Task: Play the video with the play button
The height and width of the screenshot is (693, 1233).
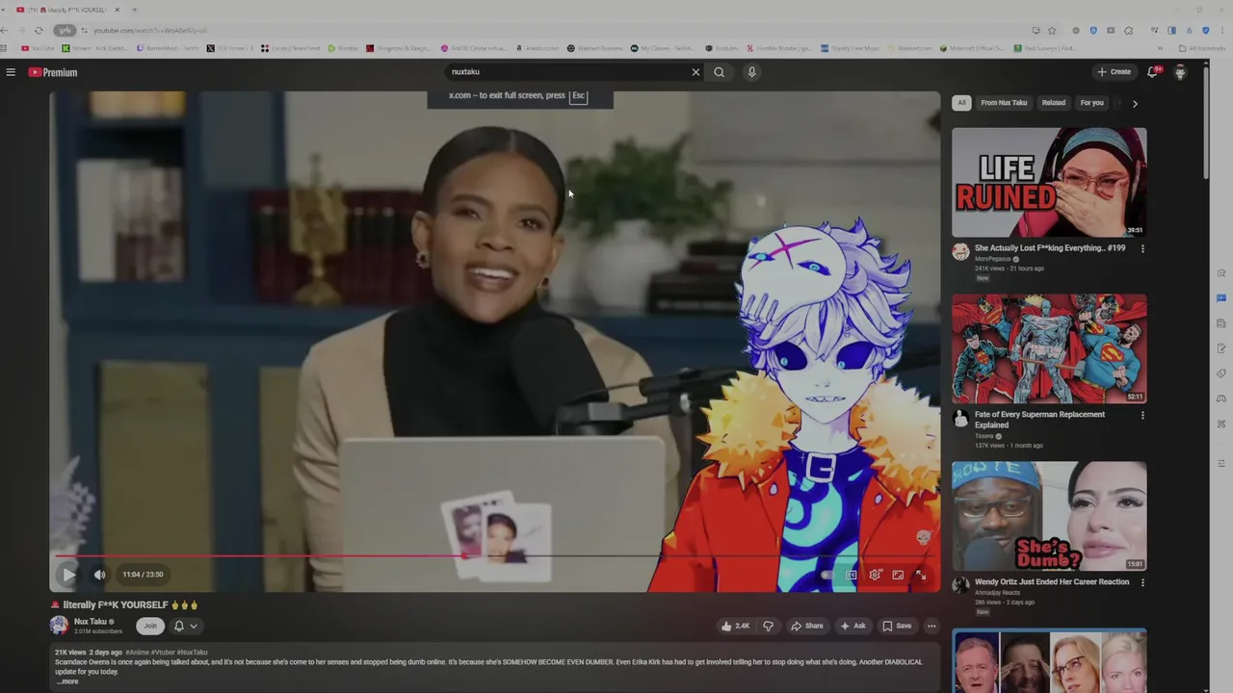Action: tap(68, 575)
